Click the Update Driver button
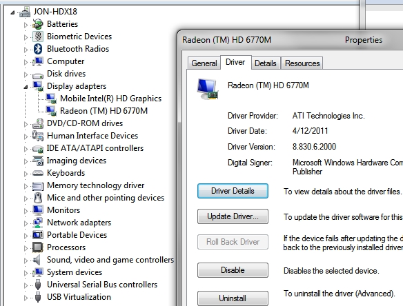The width and height of the screenshot is (403, 306). (x=233, y=216)
